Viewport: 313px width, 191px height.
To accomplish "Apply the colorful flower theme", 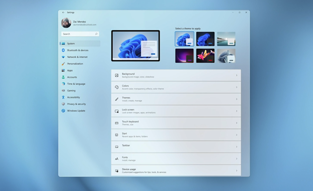I will [x=205, y=56].
